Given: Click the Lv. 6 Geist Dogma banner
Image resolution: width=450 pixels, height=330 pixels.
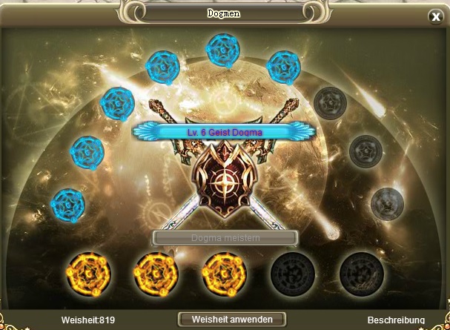Looking at the screenshot, I should 224,132.
